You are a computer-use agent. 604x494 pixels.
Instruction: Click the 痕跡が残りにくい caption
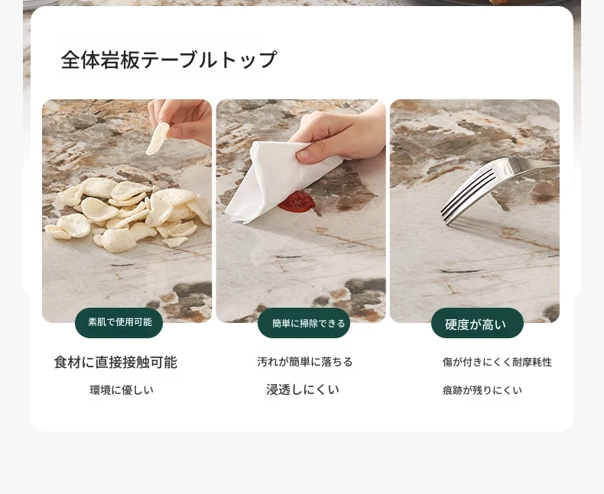[x=482, y=390]
